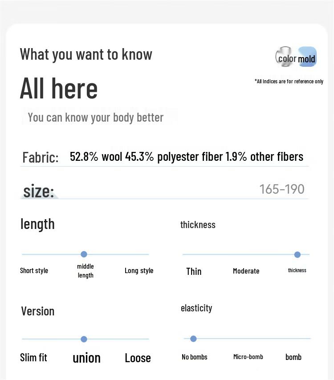Select the Long style label
The height and width of the screenshot is (380, 334).
point(139,270)
